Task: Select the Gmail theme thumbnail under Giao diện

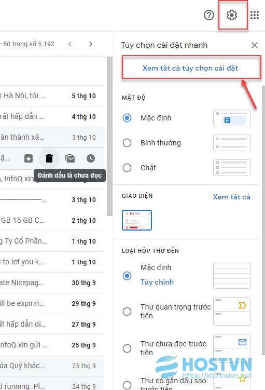Action: [137, 220]
